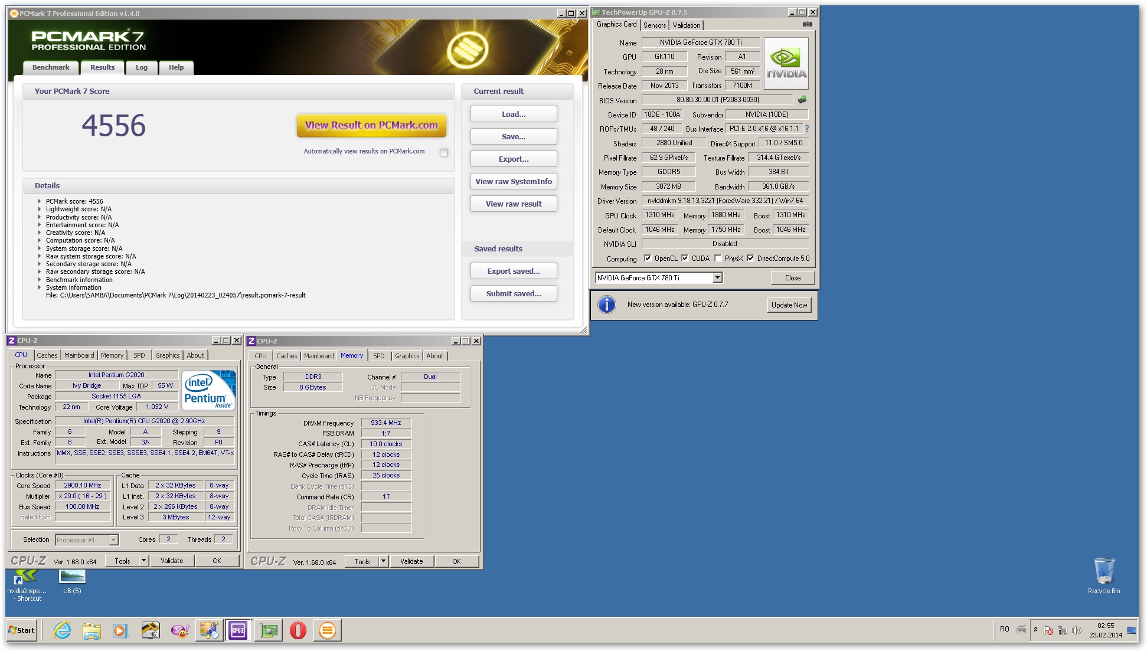
Task: Click the bus interface question mark in GPU-Z
Action: point(807,129)
